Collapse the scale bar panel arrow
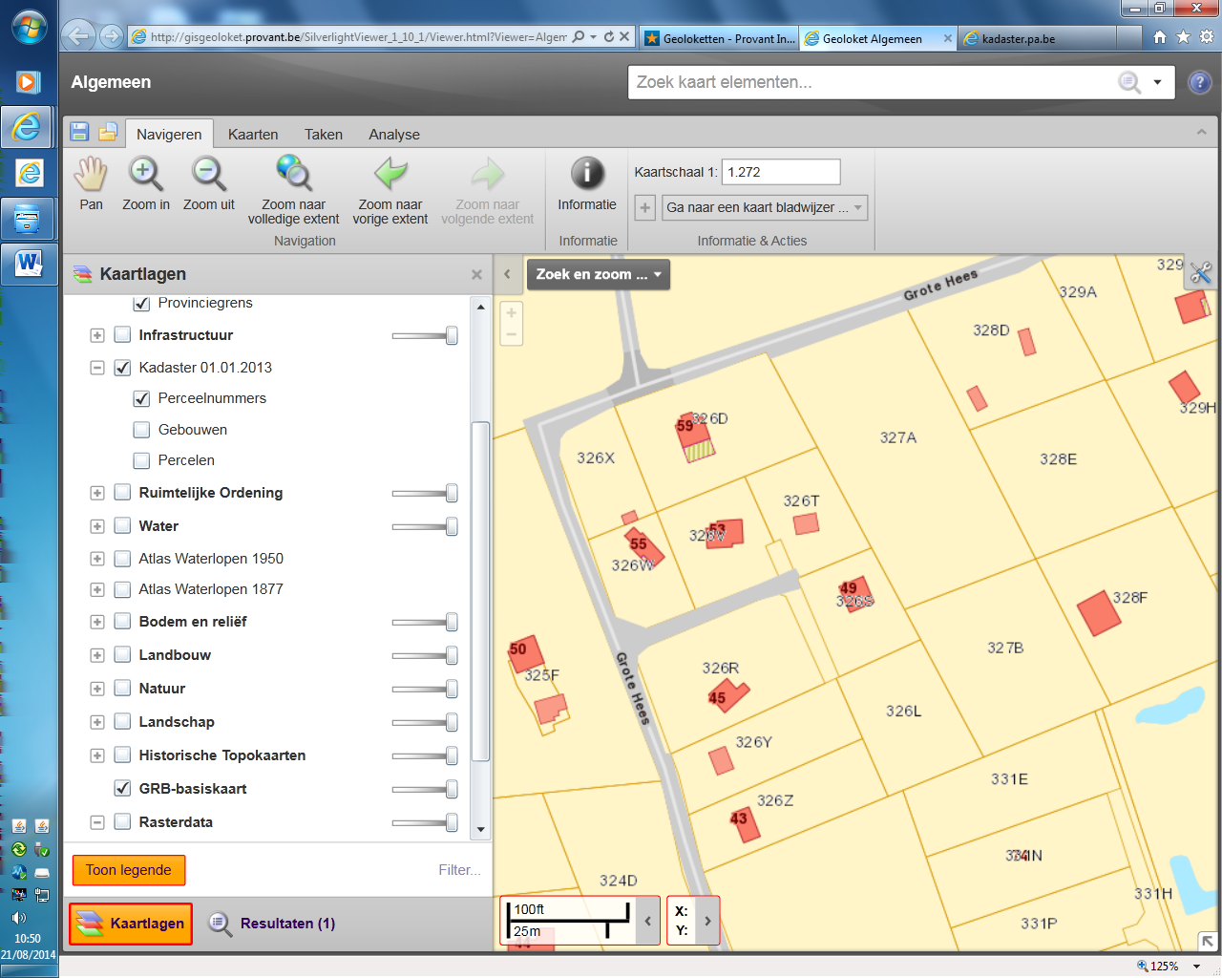This screenshot has height=978, width=1222. click(648, 921)
